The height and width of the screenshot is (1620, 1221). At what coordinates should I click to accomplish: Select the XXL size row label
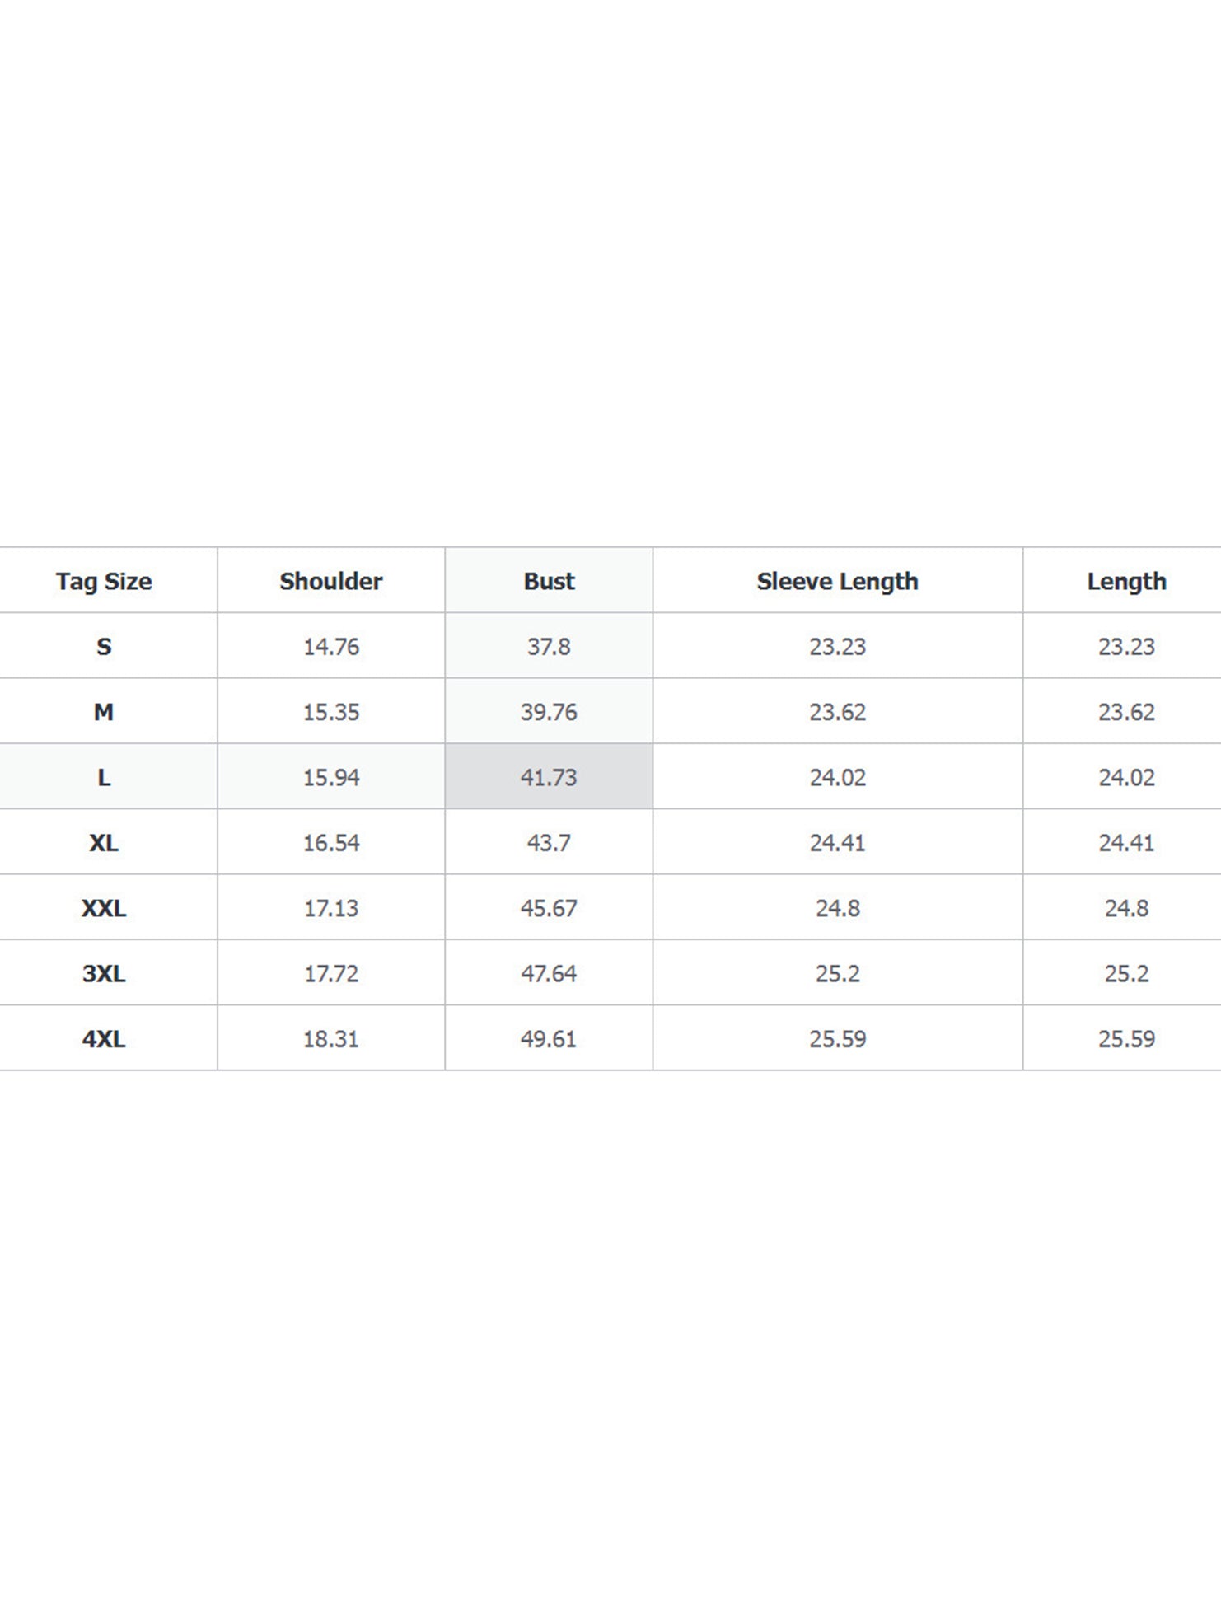tap(104, 908)
